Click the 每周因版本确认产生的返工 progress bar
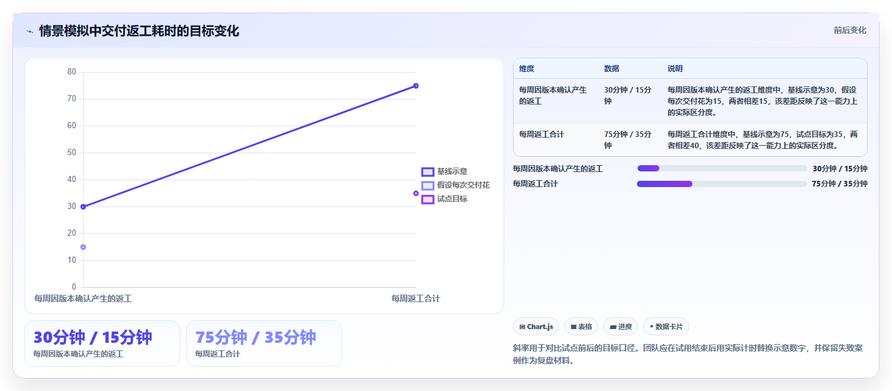 722,168
